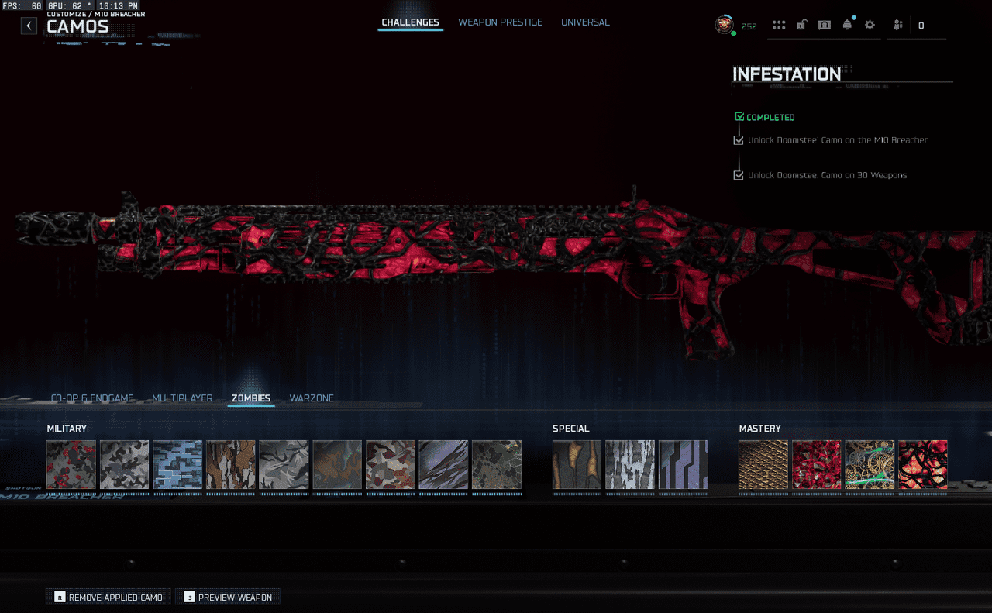
Task: Click checkbox for Doomsteel on 30 Weapons
Action: 739,175
